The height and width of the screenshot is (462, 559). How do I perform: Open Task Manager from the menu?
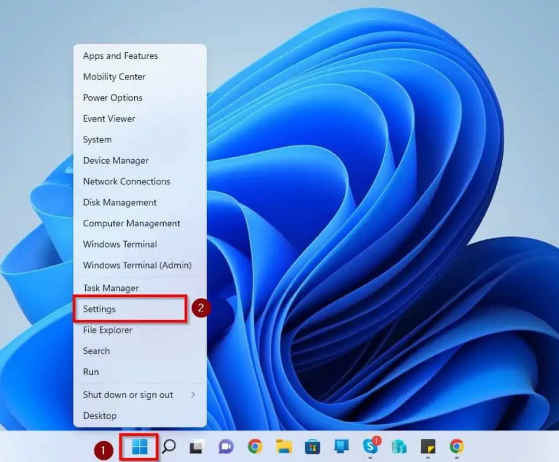[111, 288]
